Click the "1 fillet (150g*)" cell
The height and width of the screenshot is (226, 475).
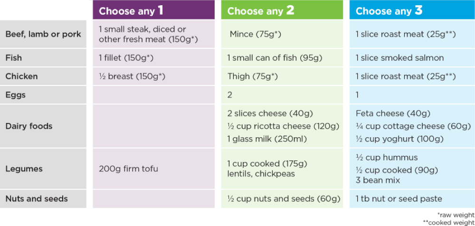click(126, 58)
